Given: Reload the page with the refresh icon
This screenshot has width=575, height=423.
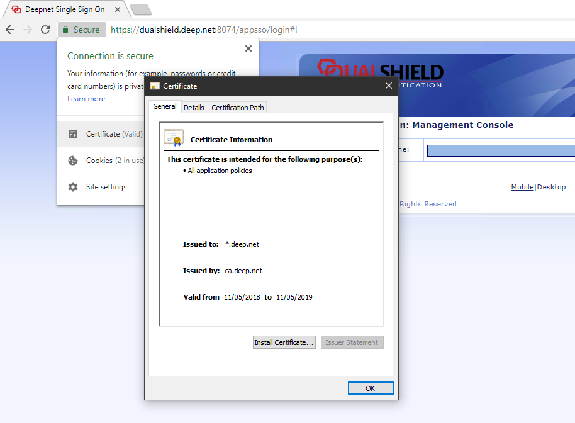Looking at the screenshot, I should click(45, 30).
